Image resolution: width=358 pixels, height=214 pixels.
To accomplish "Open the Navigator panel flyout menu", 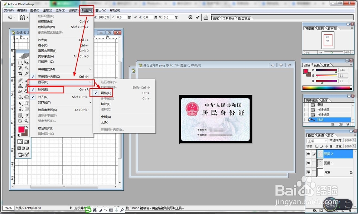I will tap(352, 28).
